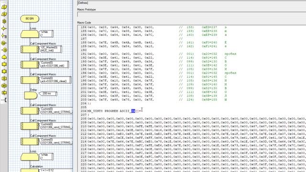
Task: Click the I2C_Master(0) MI2C_Init() label box
Action: click(x=51, y=49)
